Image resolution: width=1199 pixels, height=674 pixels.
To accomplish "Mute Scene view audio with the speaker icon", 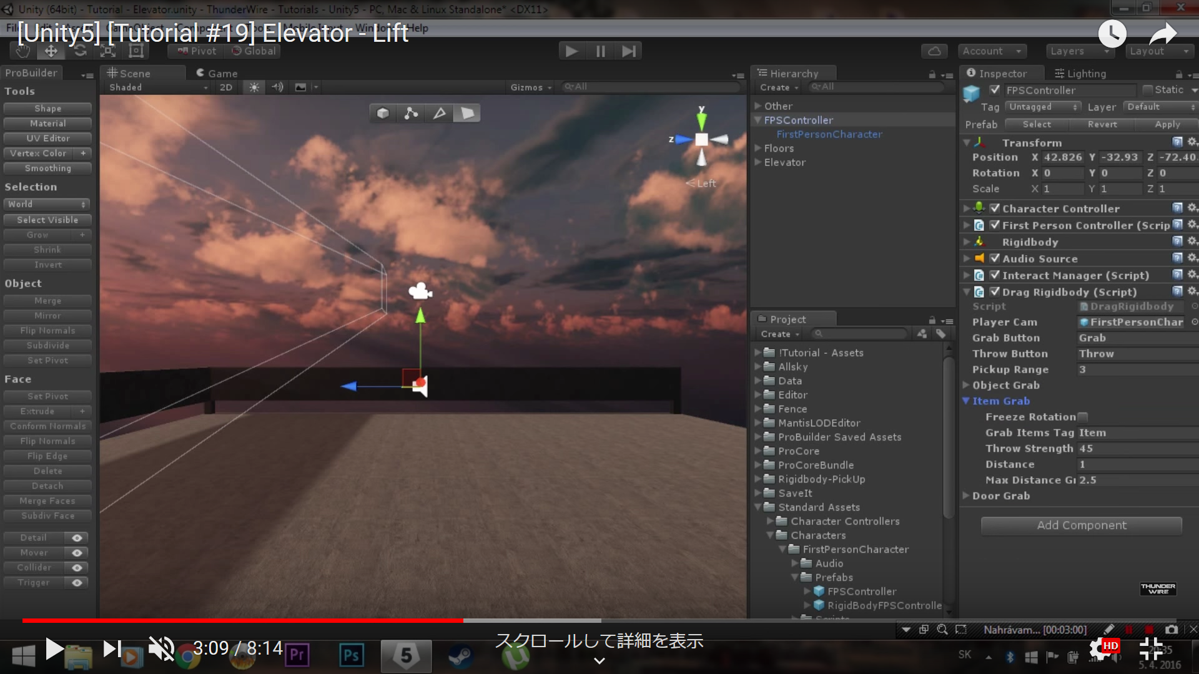I will click(278, 87).
